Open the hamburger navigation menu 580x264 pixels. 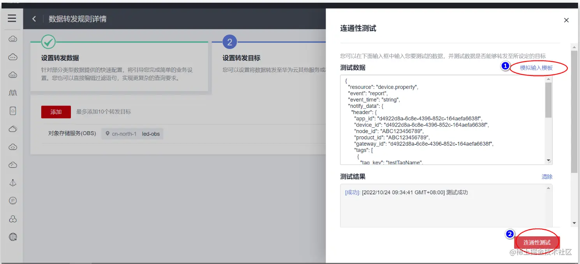[x=12, y=18]
